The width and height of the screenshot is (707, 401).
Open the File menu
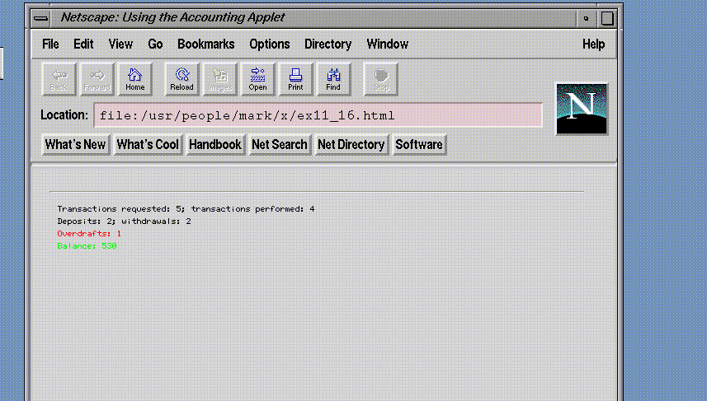pos(50,44)
